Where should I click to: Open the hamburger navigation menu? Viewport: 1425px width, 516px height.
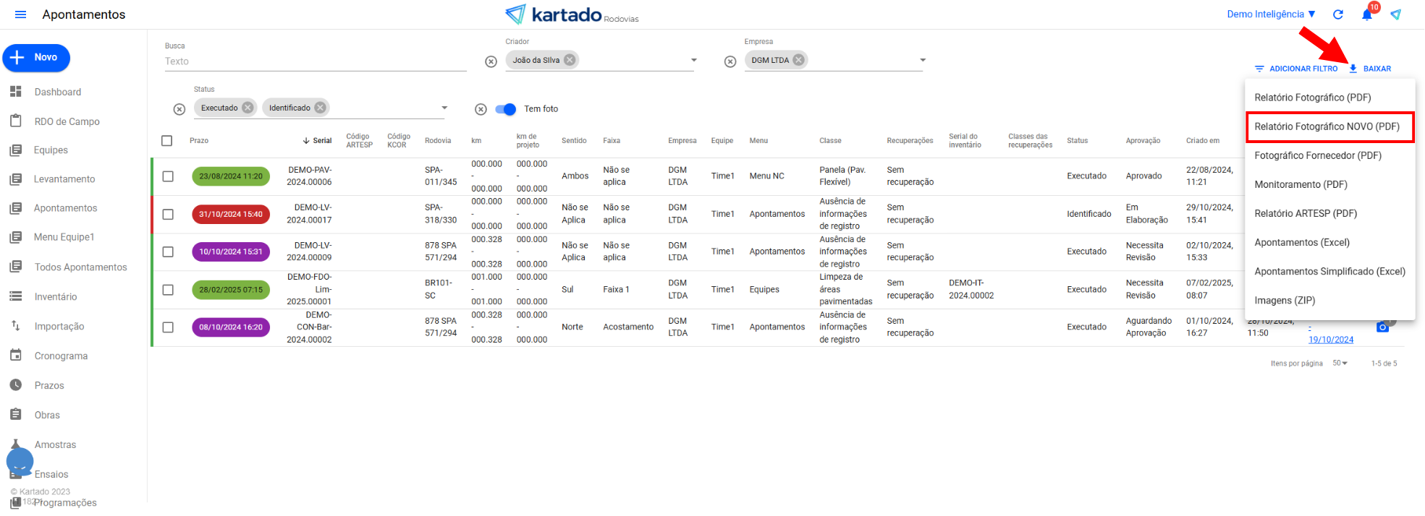pyautogui.click(x=20, y=14)
